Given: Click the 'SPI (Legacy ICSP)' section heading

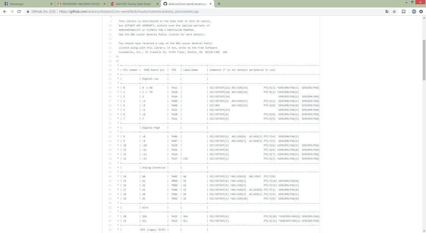Looking at the screenshot, I should pos(153,230).
